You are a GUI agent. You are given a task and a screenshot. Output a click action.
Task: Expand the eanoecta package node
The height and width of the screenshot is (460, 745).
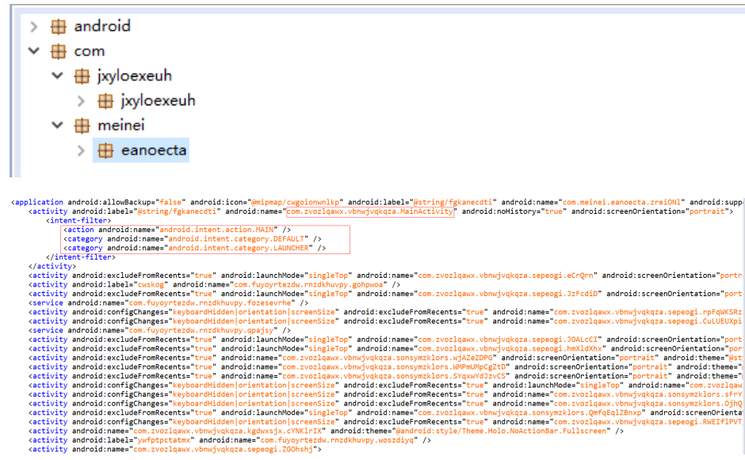81,150
